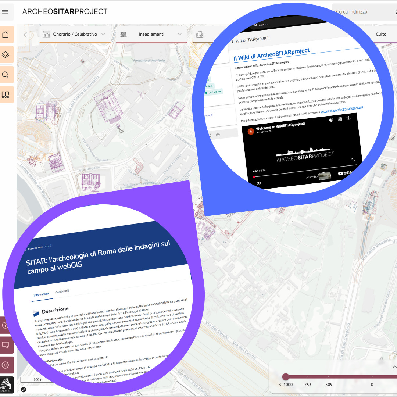This screenshot has height=397, width=397.
Task: Click the temple icon beside Insediamenti
Action: (x=123, y=34)
